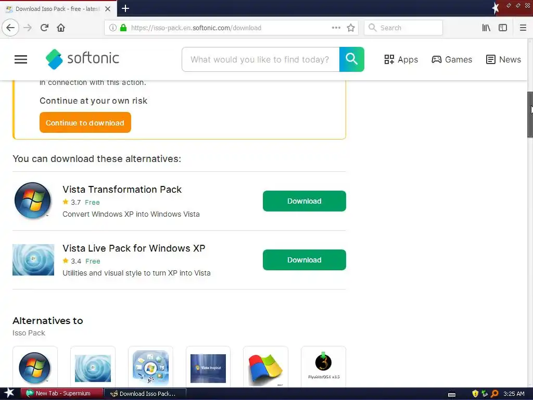Image resolution: width=533 pixels, height=400 pixels.
Task: Open the page actions three-dots menu
Action: click(x=336, y=28)
